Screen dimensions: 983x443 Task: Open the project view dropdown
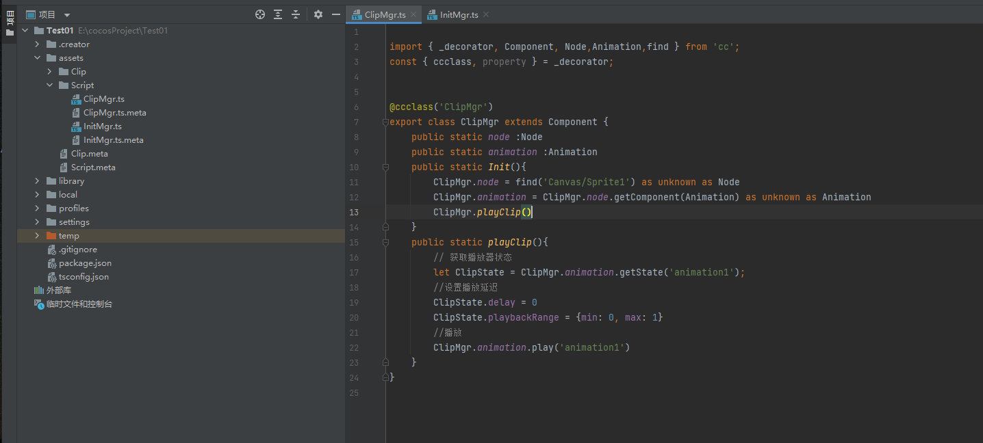[x=66, y=15]
